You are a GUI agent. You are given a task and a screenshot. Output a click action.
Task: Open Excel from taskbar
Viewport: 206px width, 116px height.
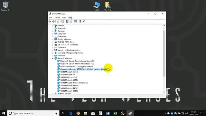coord(115,113)
